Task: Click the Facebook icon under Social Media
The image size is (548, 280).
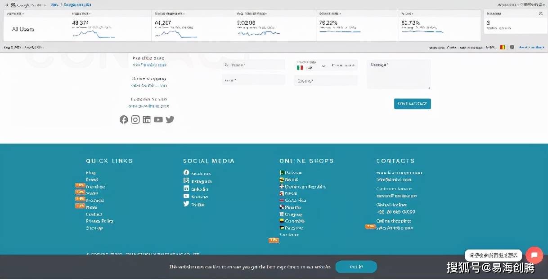Action: 186,173
